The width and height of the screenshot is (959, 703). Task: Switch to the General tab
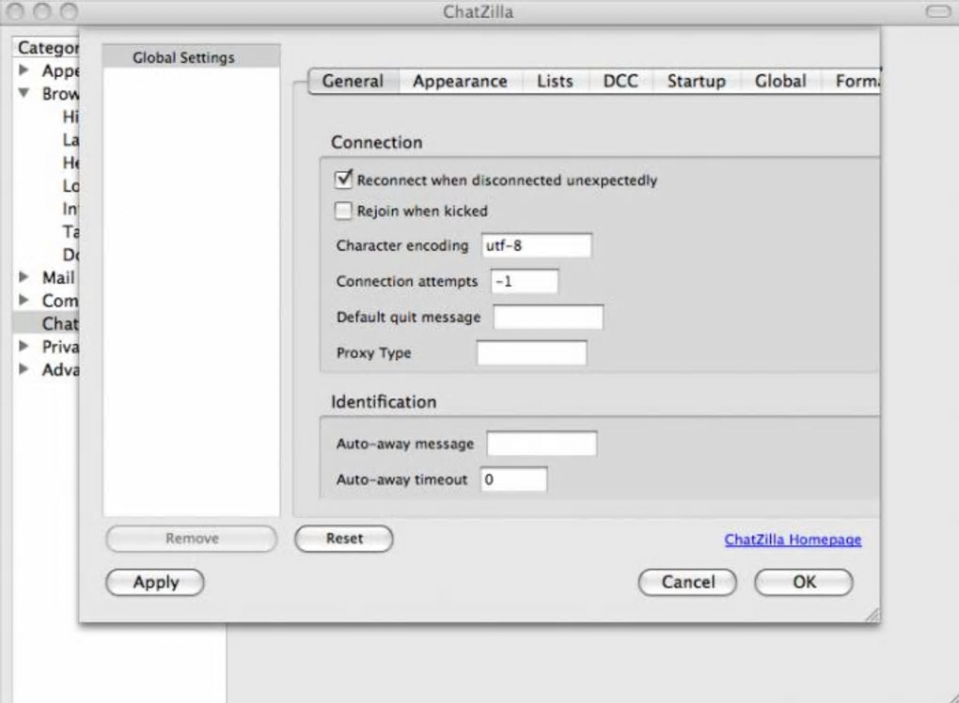pyautogui.click(x=353, y=82)
